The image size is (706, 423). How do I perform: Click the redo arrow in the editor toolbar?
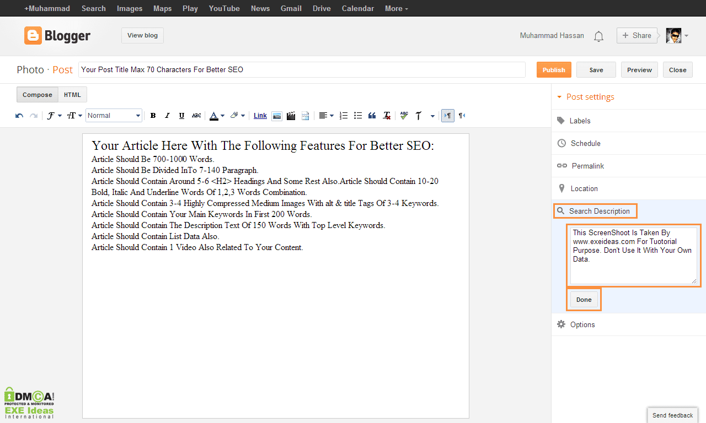click(x=34, y=116)
